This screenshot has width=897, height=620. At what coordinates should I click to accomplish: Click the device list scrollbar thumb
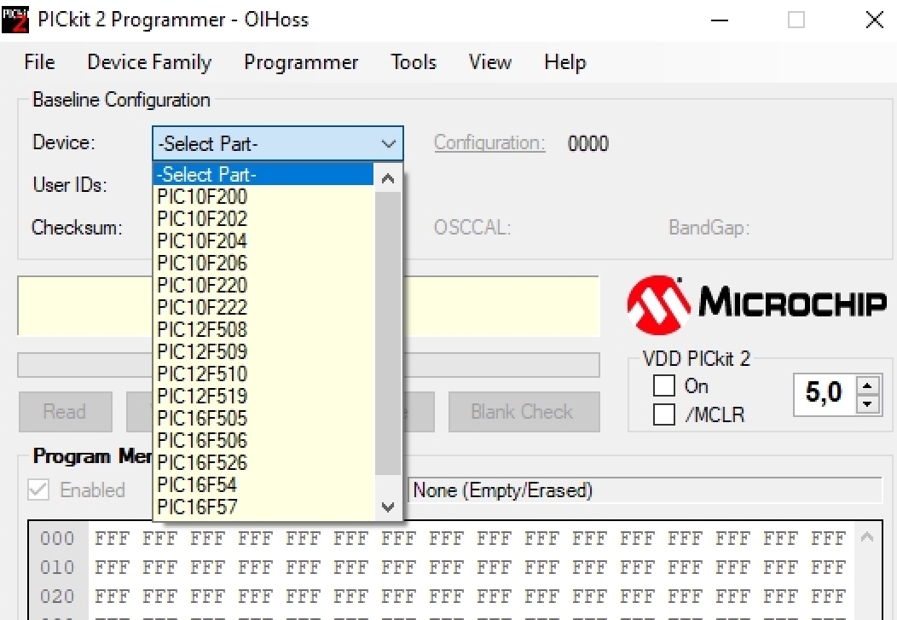(x=388, y=333)
